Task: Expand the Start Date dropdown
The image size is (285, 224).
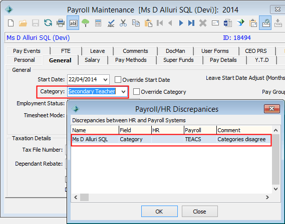Action: click(x=105, y=79)
